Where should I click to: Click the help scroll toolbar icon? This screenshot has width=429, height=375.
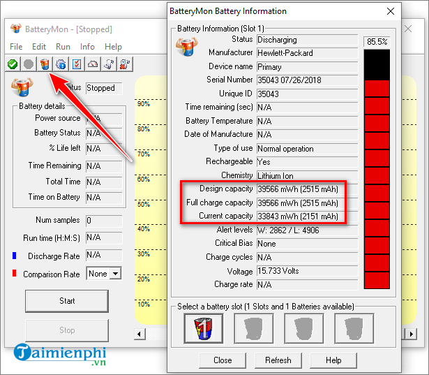tap(109, 64)
